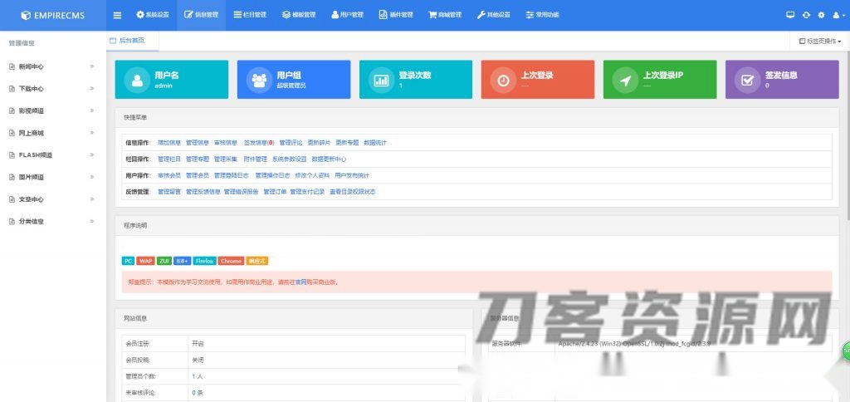The image size is (850, 402).
Task: Click the 签发信息(0) quick link
Action: [259, 143]
